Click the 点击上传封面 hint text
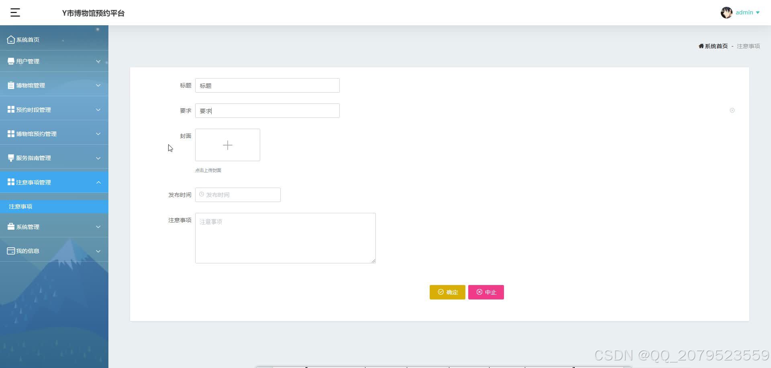 [x=208, y=170]
